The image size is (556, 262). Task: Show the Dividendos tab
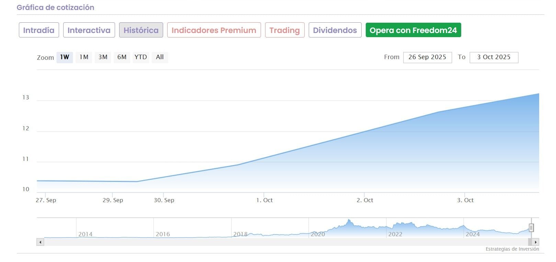[335, 30]
